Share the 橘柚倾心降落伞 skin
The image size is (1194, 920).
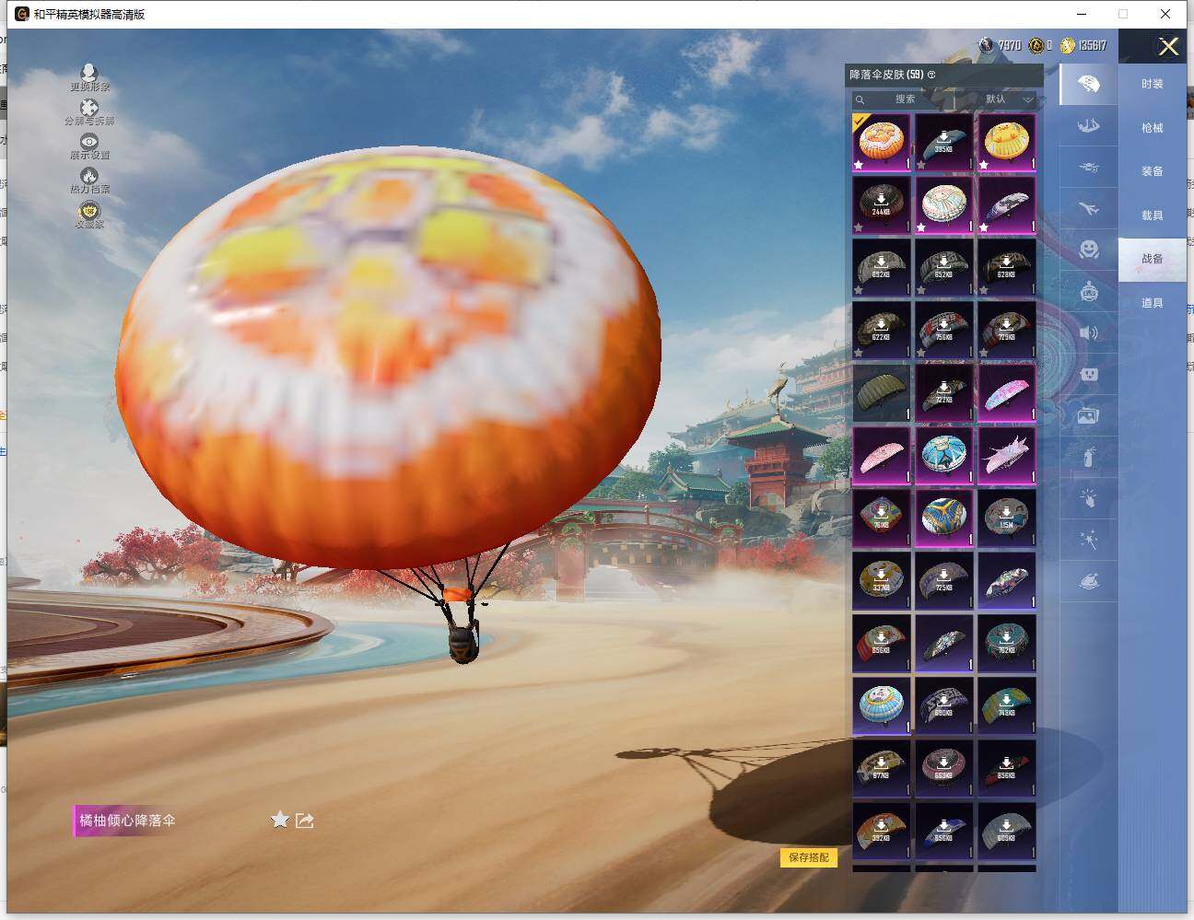click(x=305, y=820)
